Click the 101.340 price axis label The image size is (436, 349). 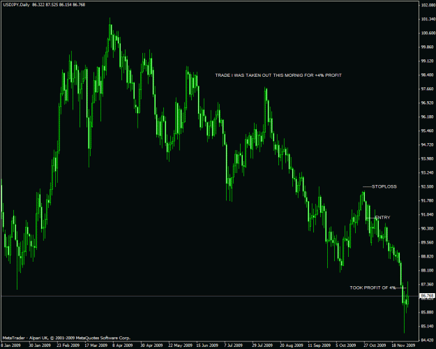428,19
